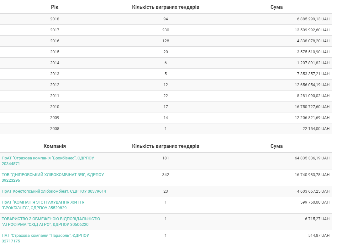Click "Сума" header in the year table
This screenshot has height=249, width=342.
276,7
